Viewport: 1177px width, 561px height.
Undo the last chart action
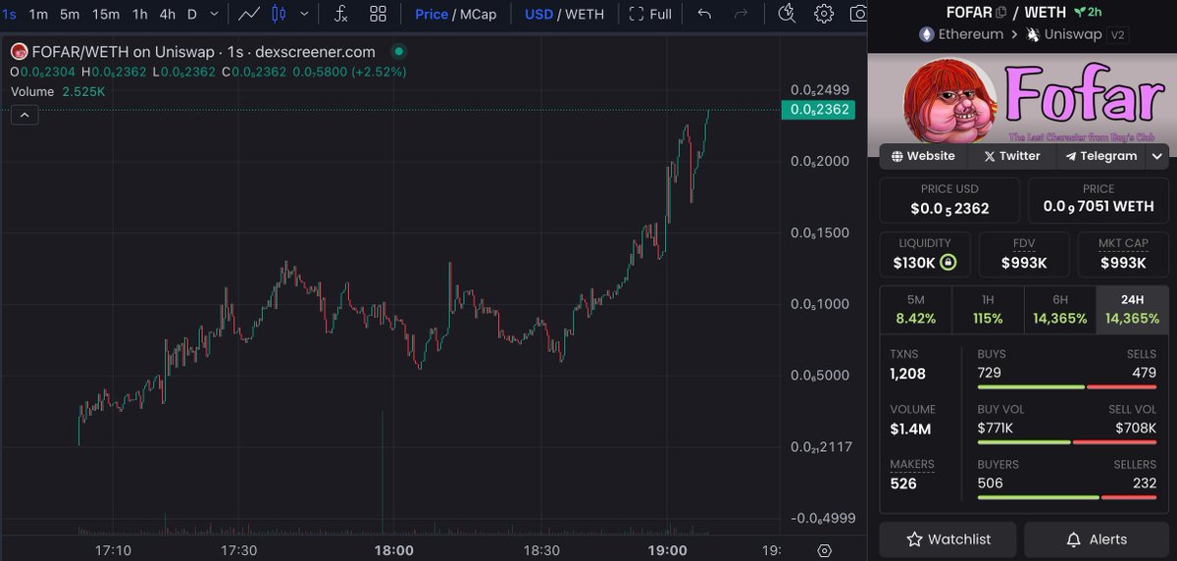pyautogui.click(x=704, y=14)
